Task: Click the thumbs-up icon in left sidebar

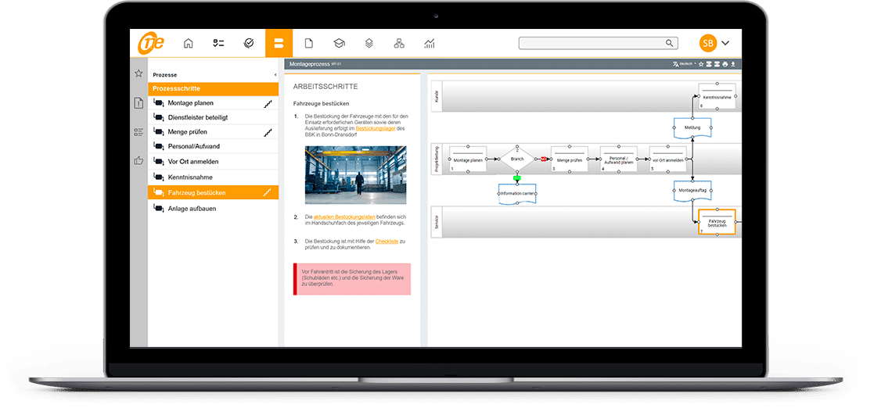Action: pyautogui.click(x=138, y=160)
